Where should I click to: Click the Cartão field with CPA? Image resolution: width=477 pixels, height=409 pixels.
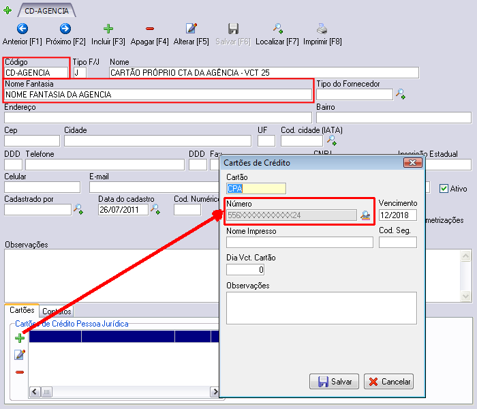pos(256,188)
